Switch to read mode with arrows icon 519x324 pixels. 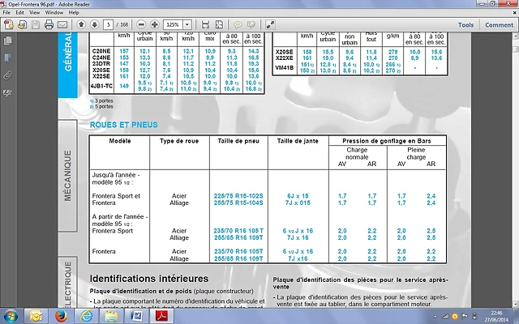coord(270,24)
